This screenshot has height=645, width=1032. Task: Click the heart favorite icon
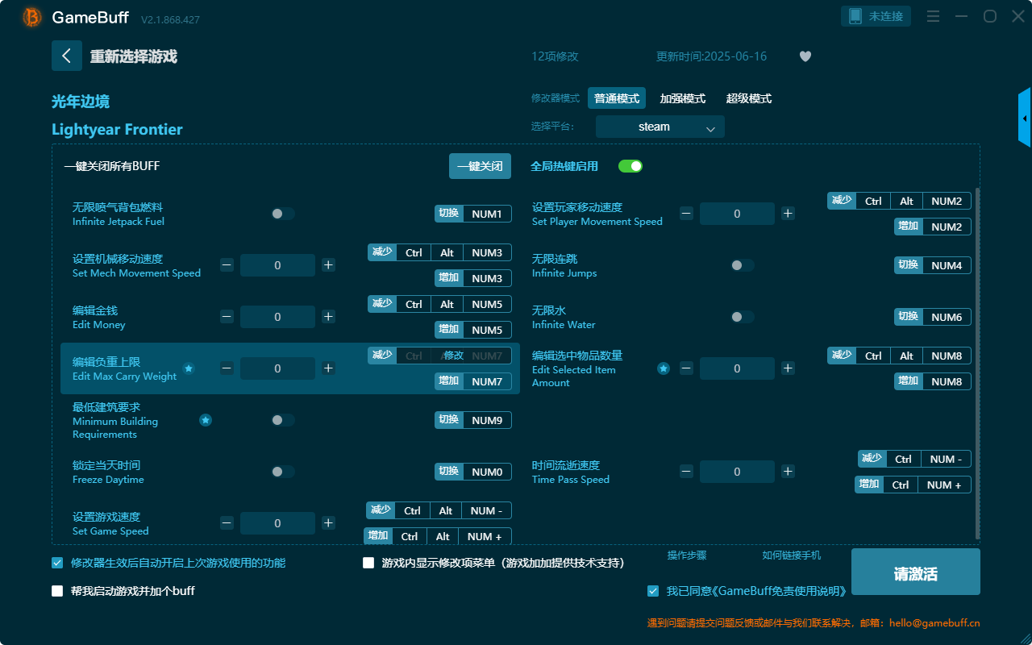[x=805, y=56]
